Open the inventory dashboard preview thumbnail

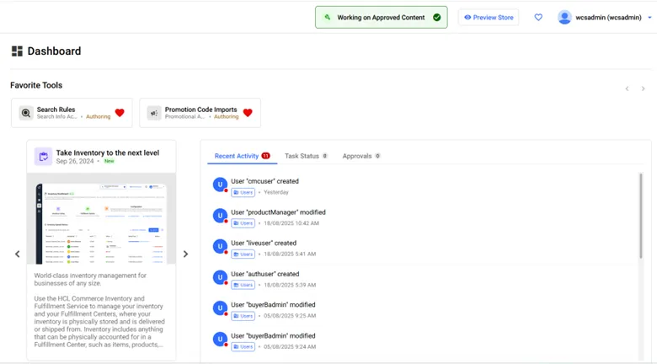[101, 222]
